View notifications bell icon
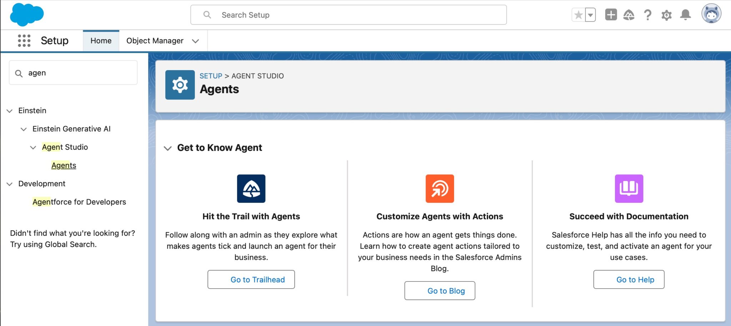Screen dimensions: 731x326 685,15
